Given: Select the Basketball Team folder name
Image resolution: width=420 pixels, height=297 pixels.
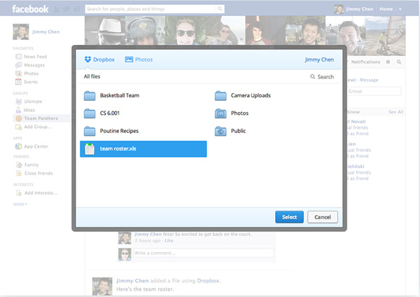Looking at the screenshot, I should [x=120, y=95].
